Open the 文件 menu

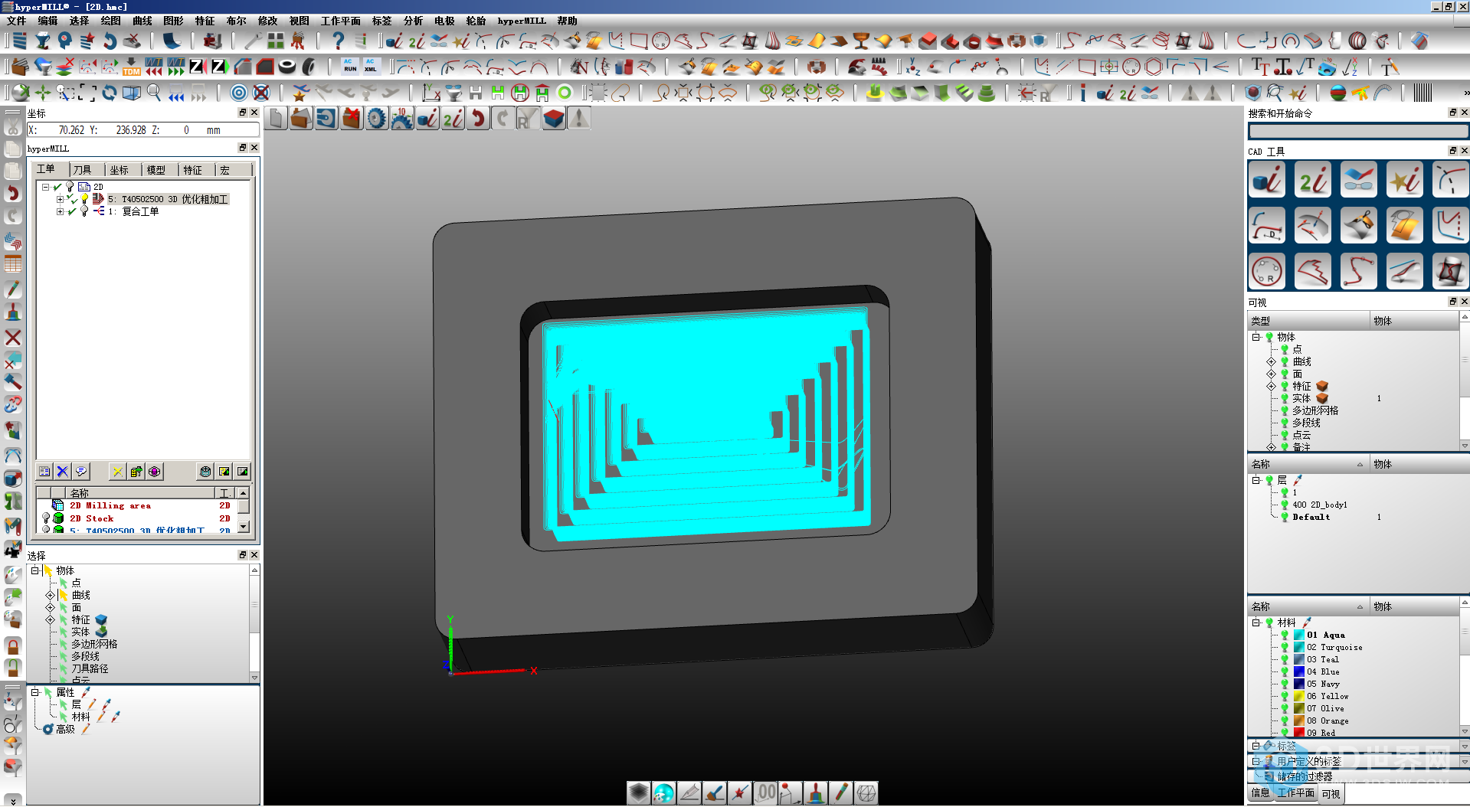pos(16,21)
